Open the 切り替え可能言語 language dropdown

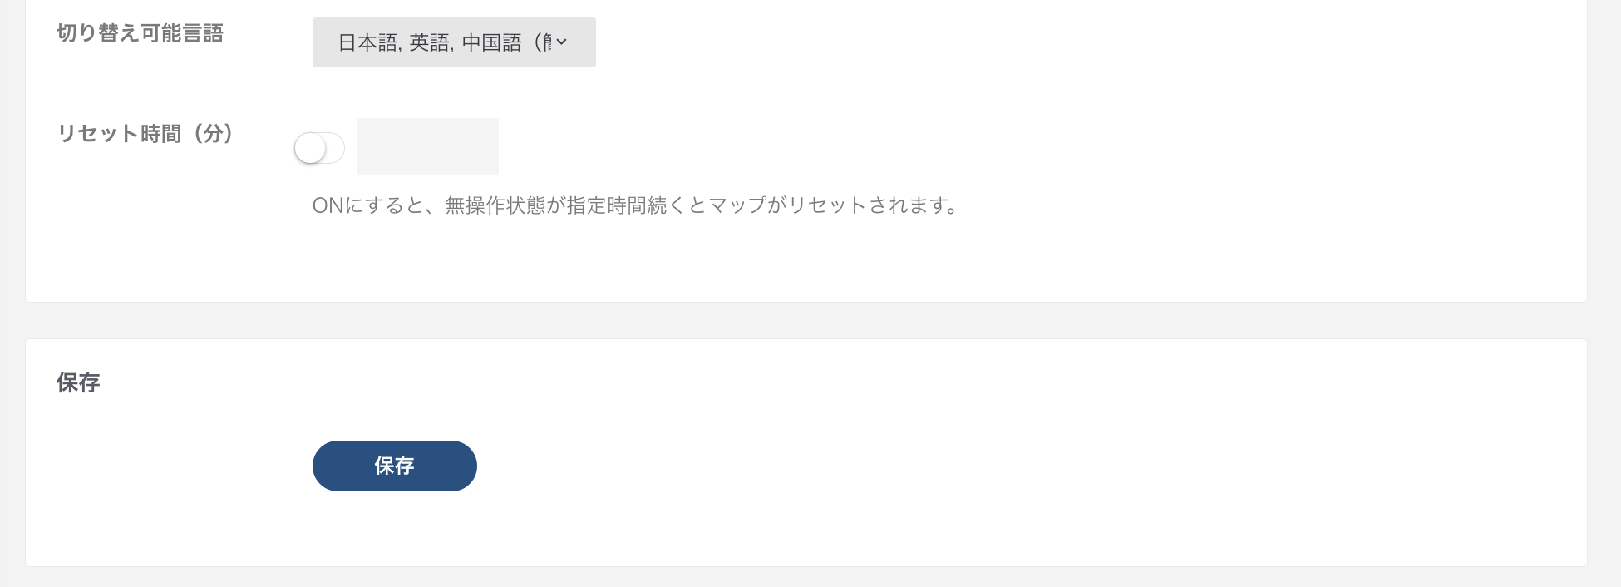coord(453,42)
